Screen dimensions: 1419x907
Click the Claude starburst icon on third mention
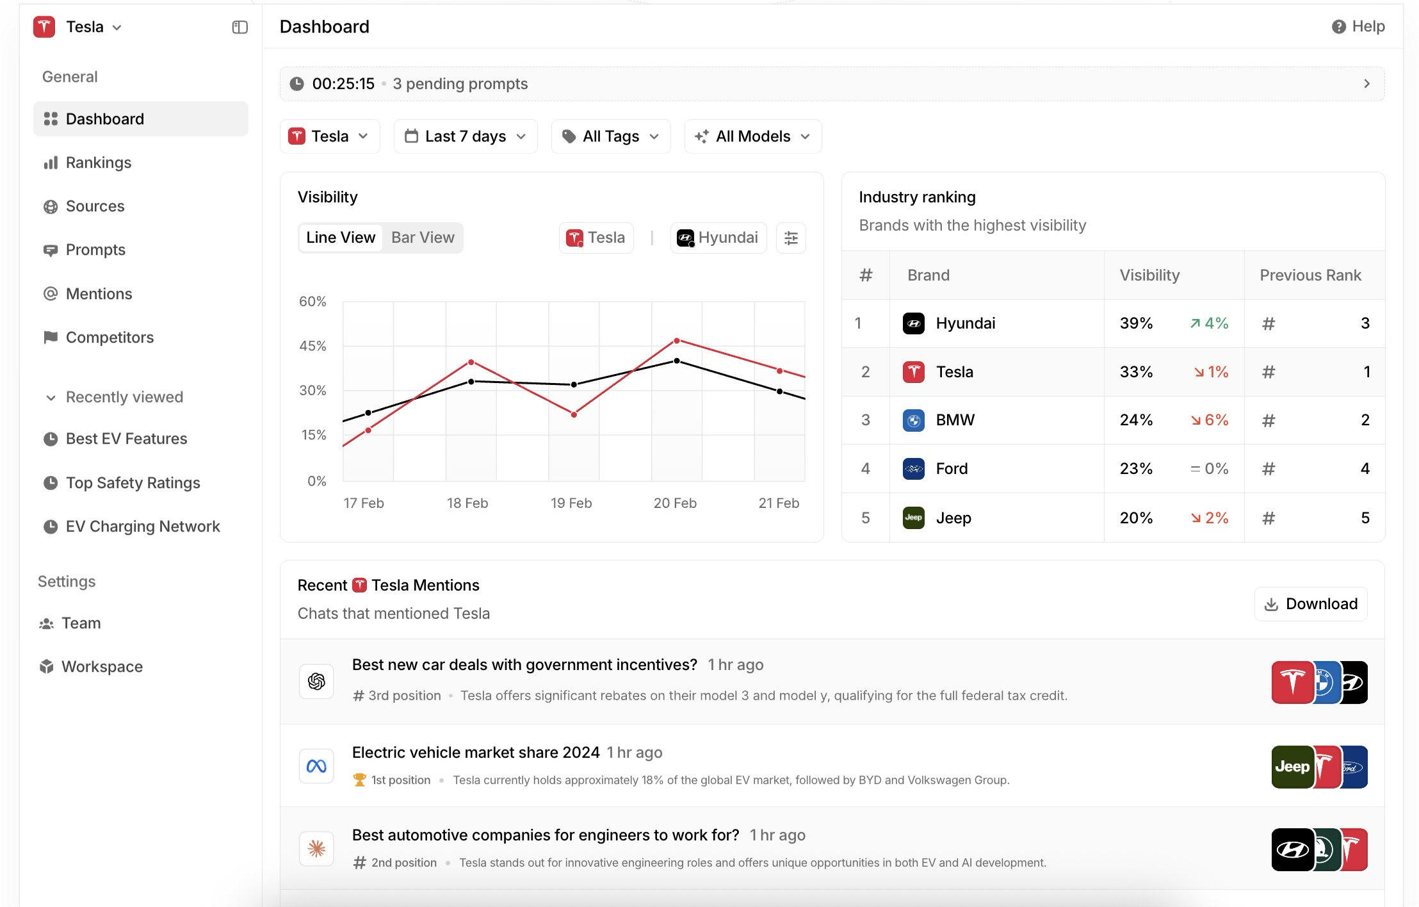[x=316, y=849]
